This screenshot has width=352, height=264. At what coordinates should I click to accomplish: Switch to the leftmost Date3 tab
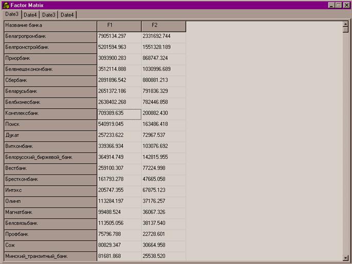pyautogui.click(x=12, y=14)
